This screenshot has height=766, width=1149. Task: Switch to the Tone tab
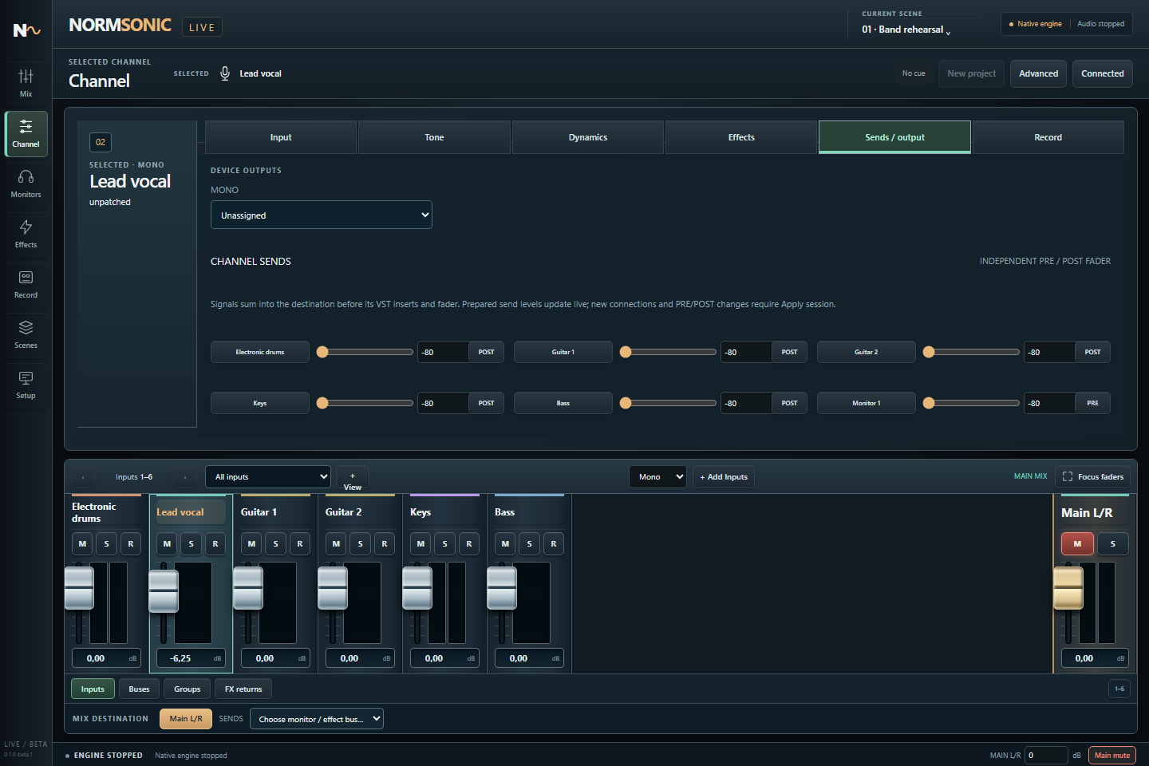coord(434,137)
